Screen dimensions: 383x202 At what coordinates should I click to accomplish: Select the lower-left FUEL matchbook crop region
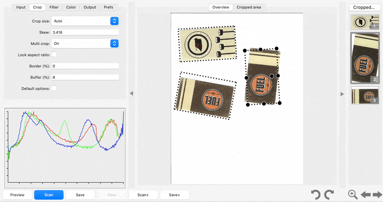[205, 96]
